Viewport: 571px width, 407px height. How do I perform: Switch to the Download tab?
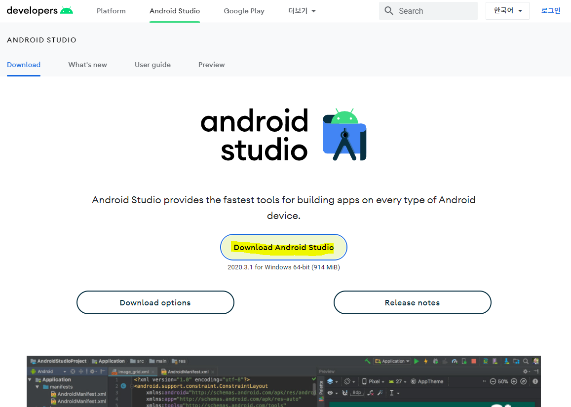coord(24,65)
